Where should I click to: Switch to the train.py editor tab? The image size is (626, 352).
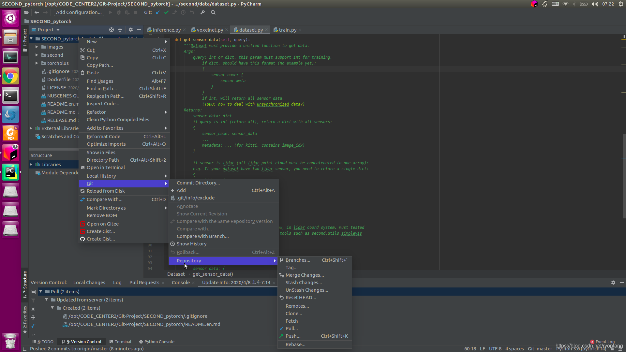pyautogui.click(x=287, y=30)
